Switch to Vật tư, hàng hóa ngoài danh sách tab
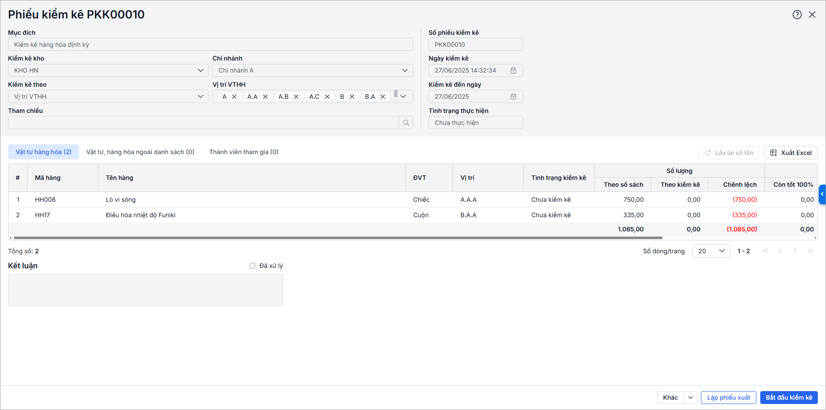This screenshot has width=826, height=410. tap(140, 152)
